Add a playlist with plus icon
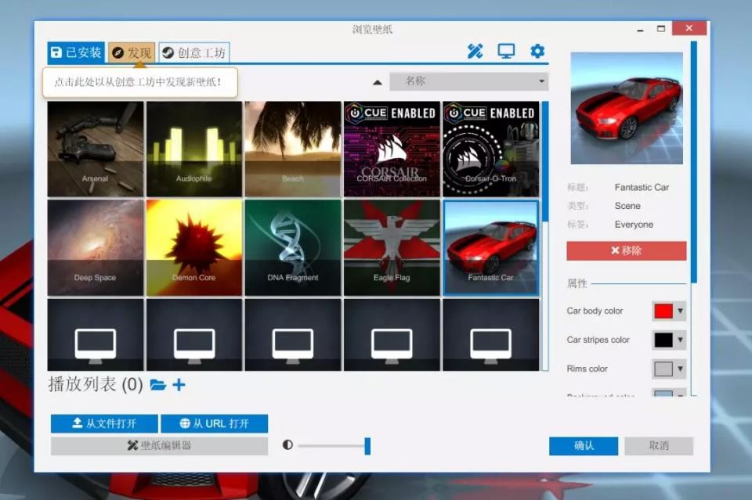The width and height of the screenshot is (752, 500). pos(179,385)
